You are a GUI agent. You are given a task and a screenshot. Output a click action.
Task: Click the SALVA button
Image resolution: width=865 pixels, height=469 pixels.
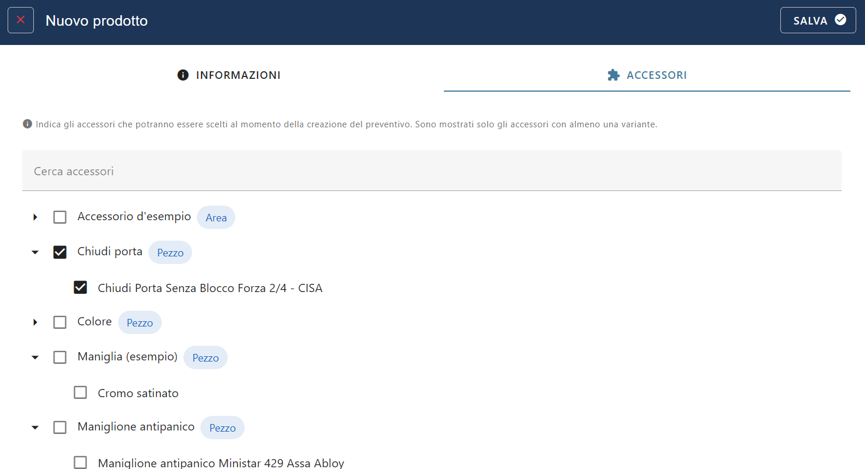(x=818, y=20)
